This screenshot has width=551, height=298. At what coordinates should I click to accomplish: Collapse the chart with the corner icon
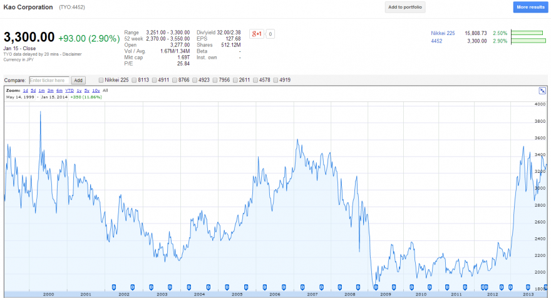coord(542,91)
